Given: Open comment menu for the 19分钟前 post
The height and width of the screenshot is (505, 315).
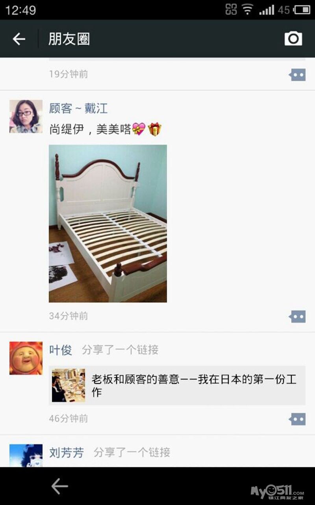Looking at the screenshot, I should [297, 75].
